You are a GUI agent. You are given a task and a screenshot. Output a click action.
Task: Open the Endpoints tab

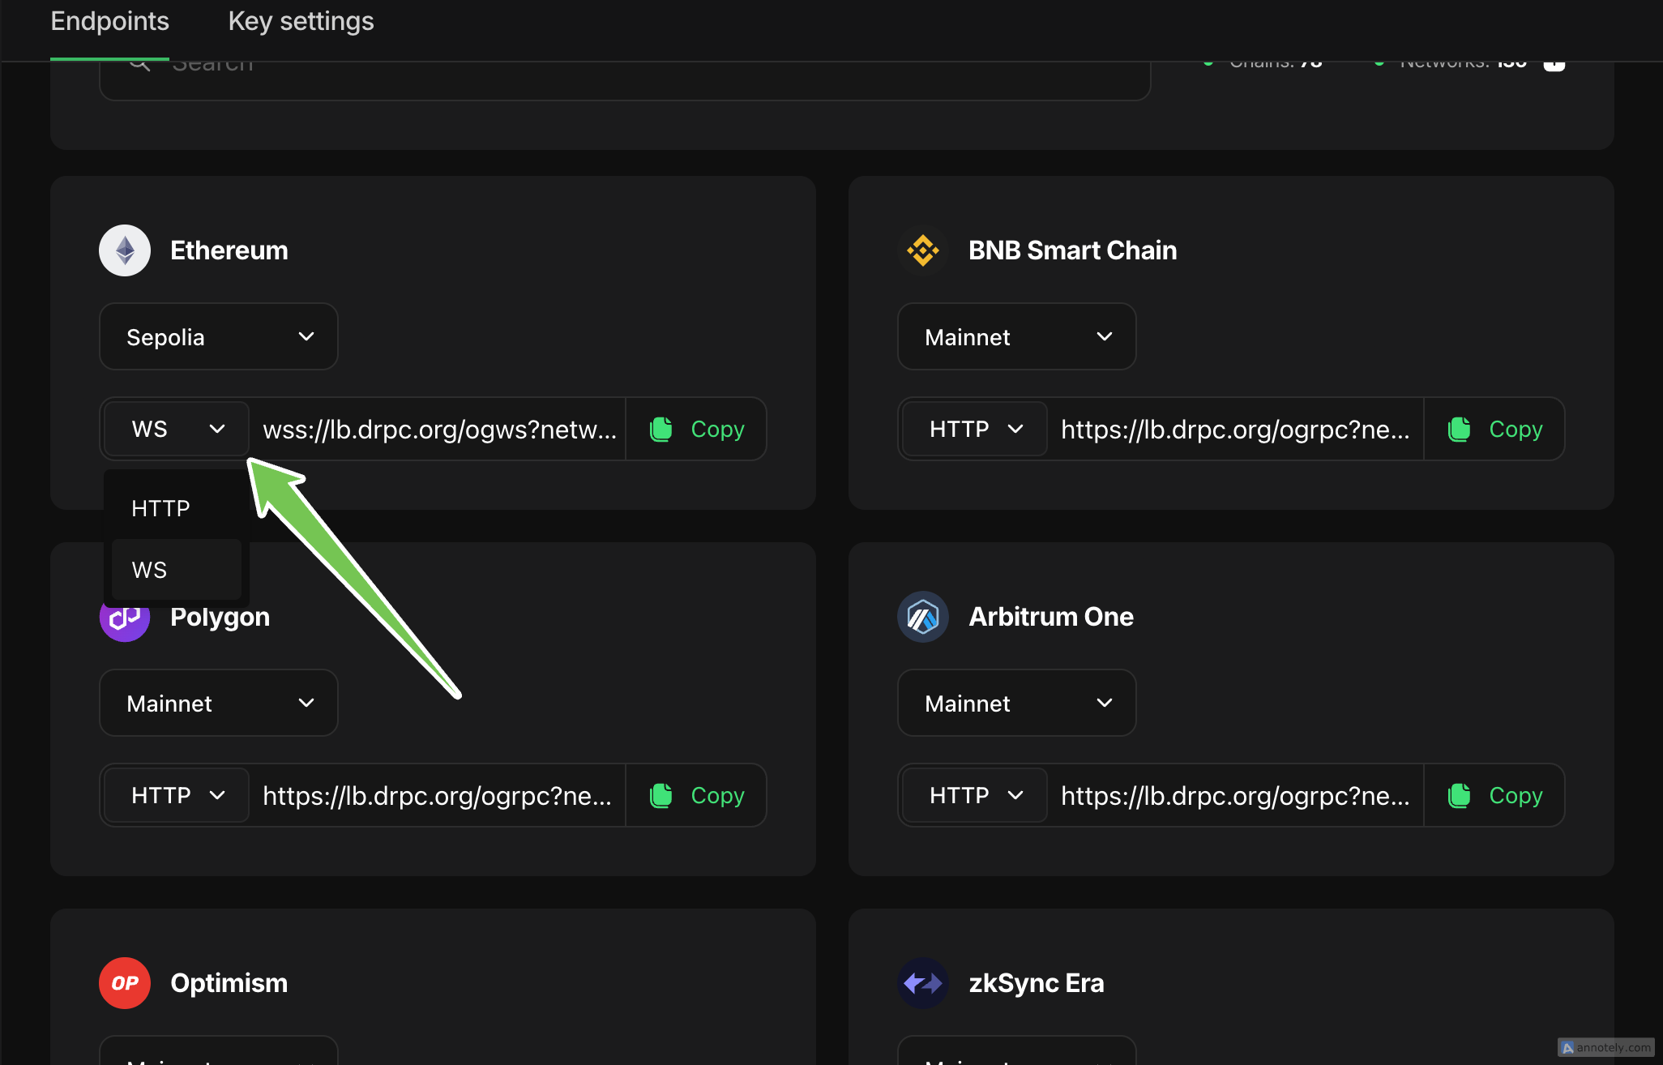[x=109, y=21]
